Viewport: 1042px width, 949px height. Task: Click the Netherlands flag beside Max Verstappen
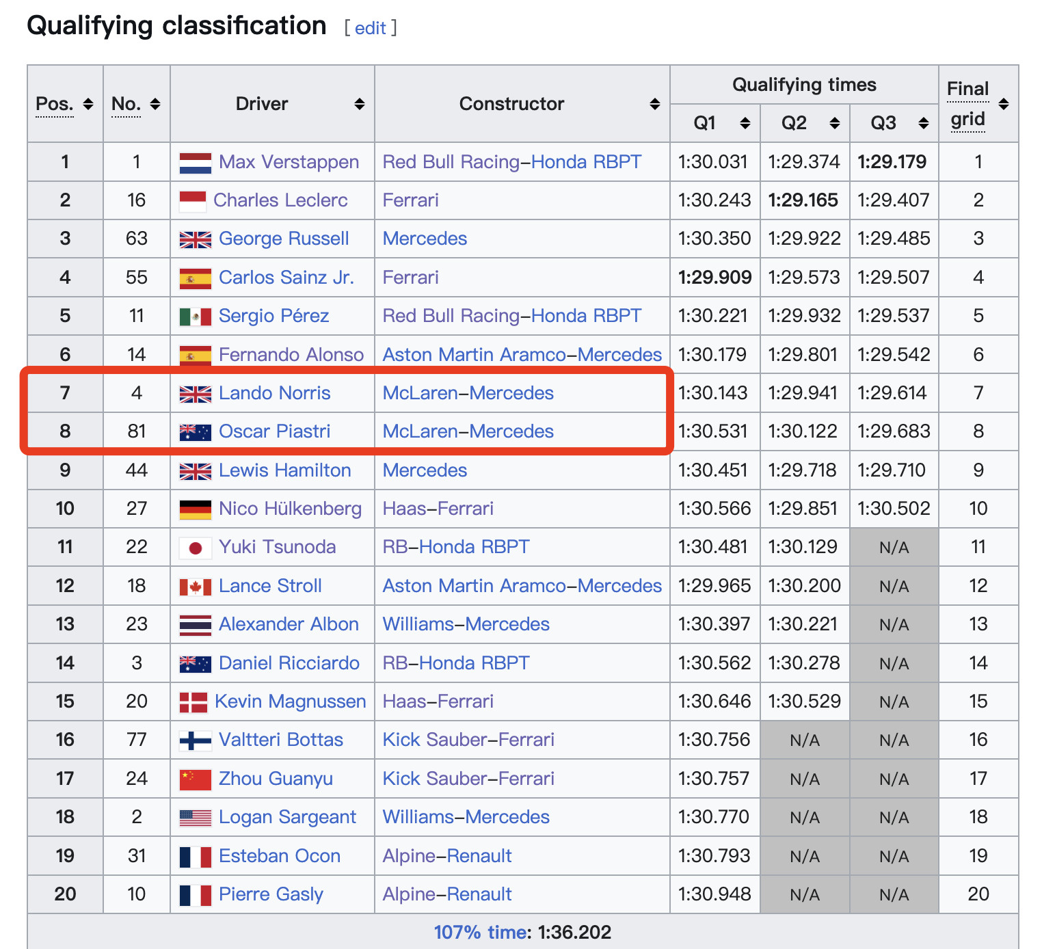tap(195, 163)
